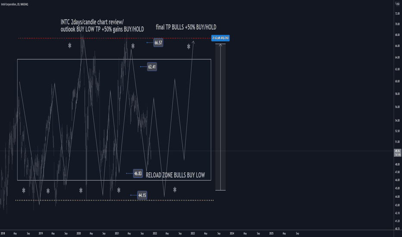Click the 68.00 price axis label
The width and height of the screenshot is (402, 237).
[397, 35]
